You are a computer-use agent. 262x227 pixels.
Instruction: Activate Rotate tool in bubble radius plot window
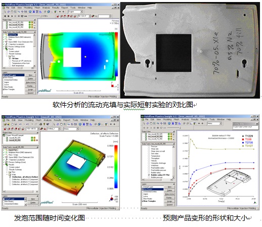148,123
